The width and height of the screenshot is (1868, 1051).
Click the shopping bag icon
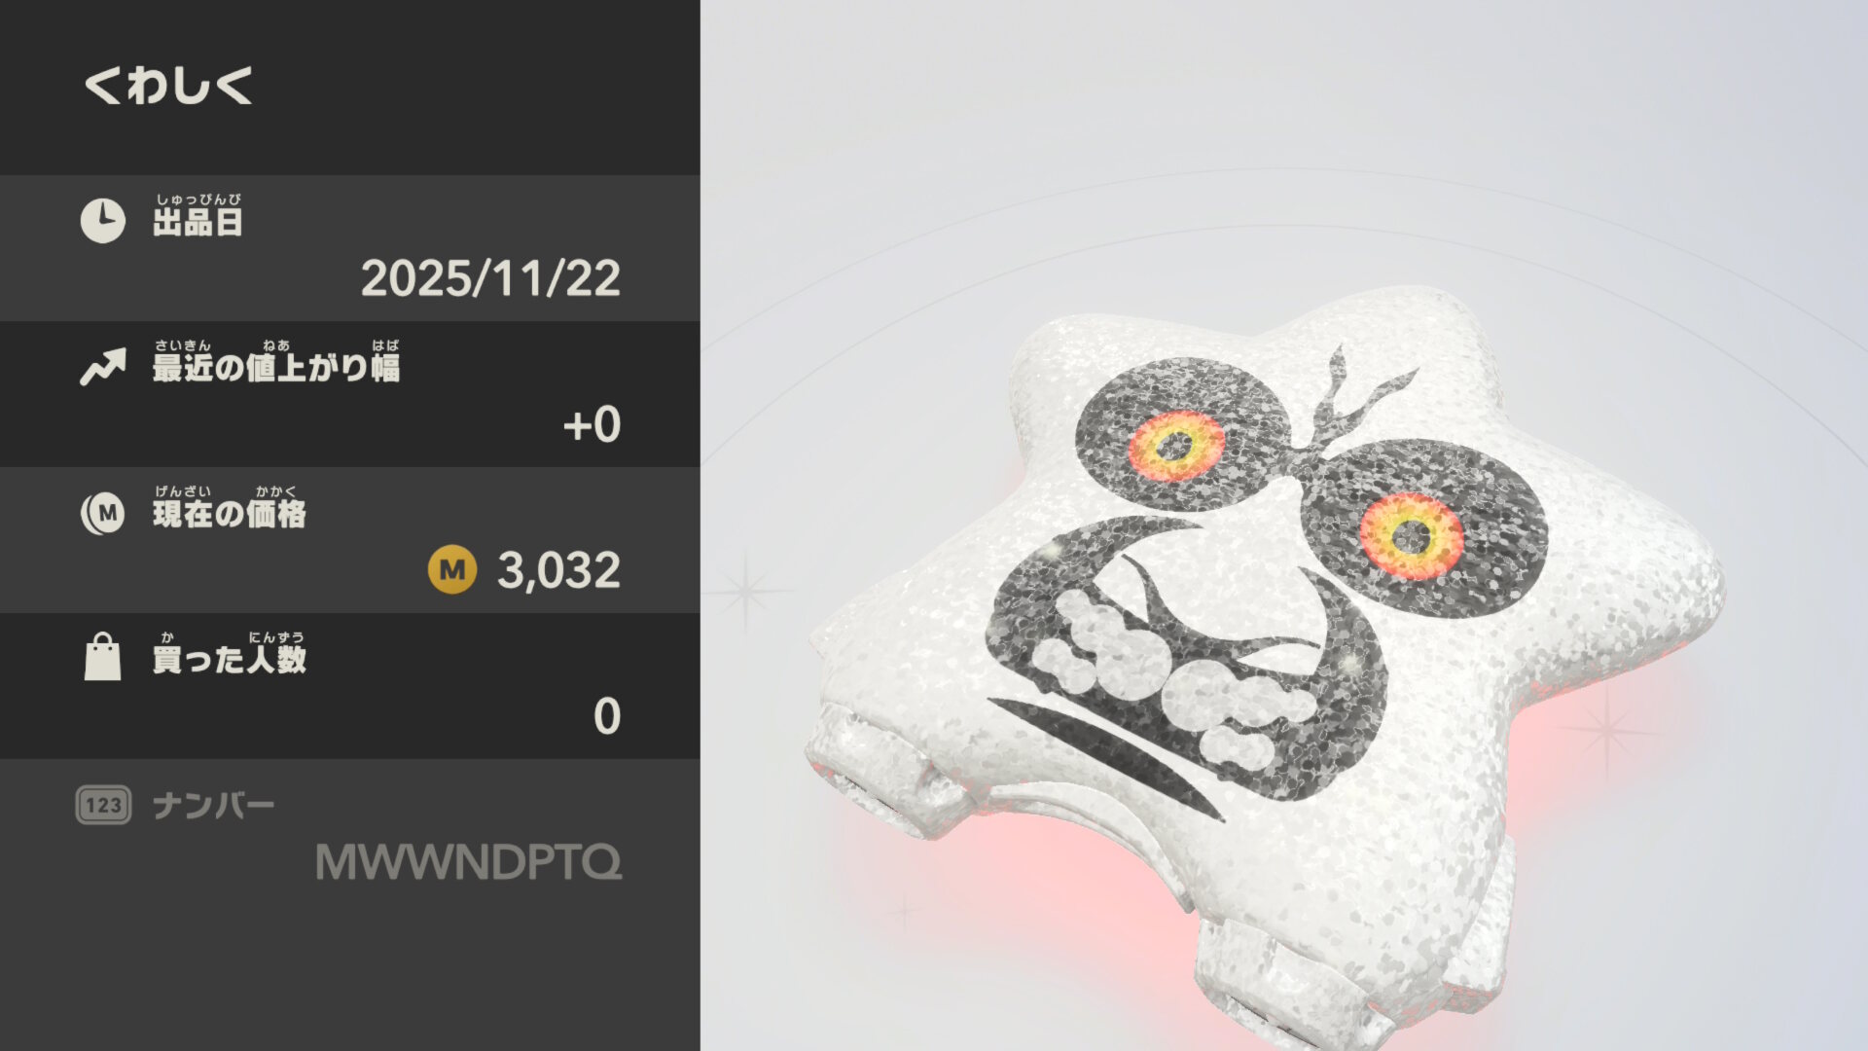pos(102,657)
